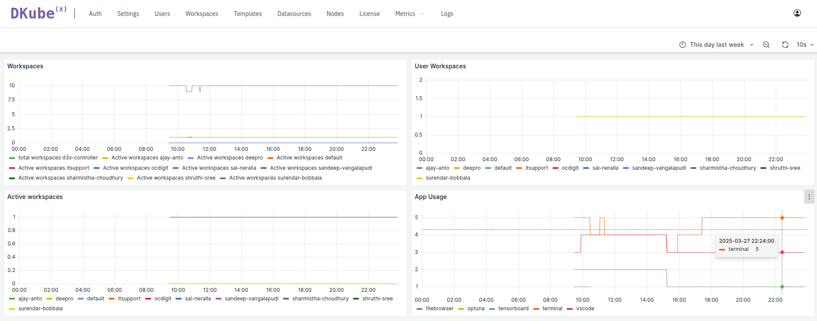
Task: Open the Logs page link
Action: pos(447,14)
